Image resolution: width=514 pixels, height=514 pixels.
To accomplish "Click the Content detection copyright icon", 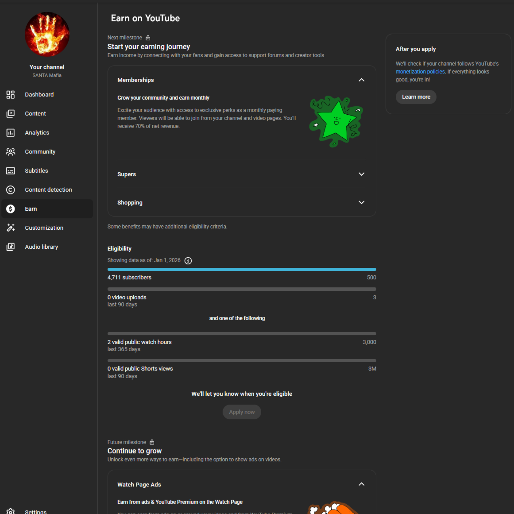I will pyautogui.click(x=10, y=190).
